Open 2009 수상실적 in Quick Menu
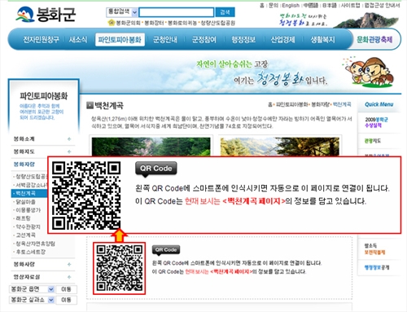Screen dimensions: 407x312 tap(377, 122)
